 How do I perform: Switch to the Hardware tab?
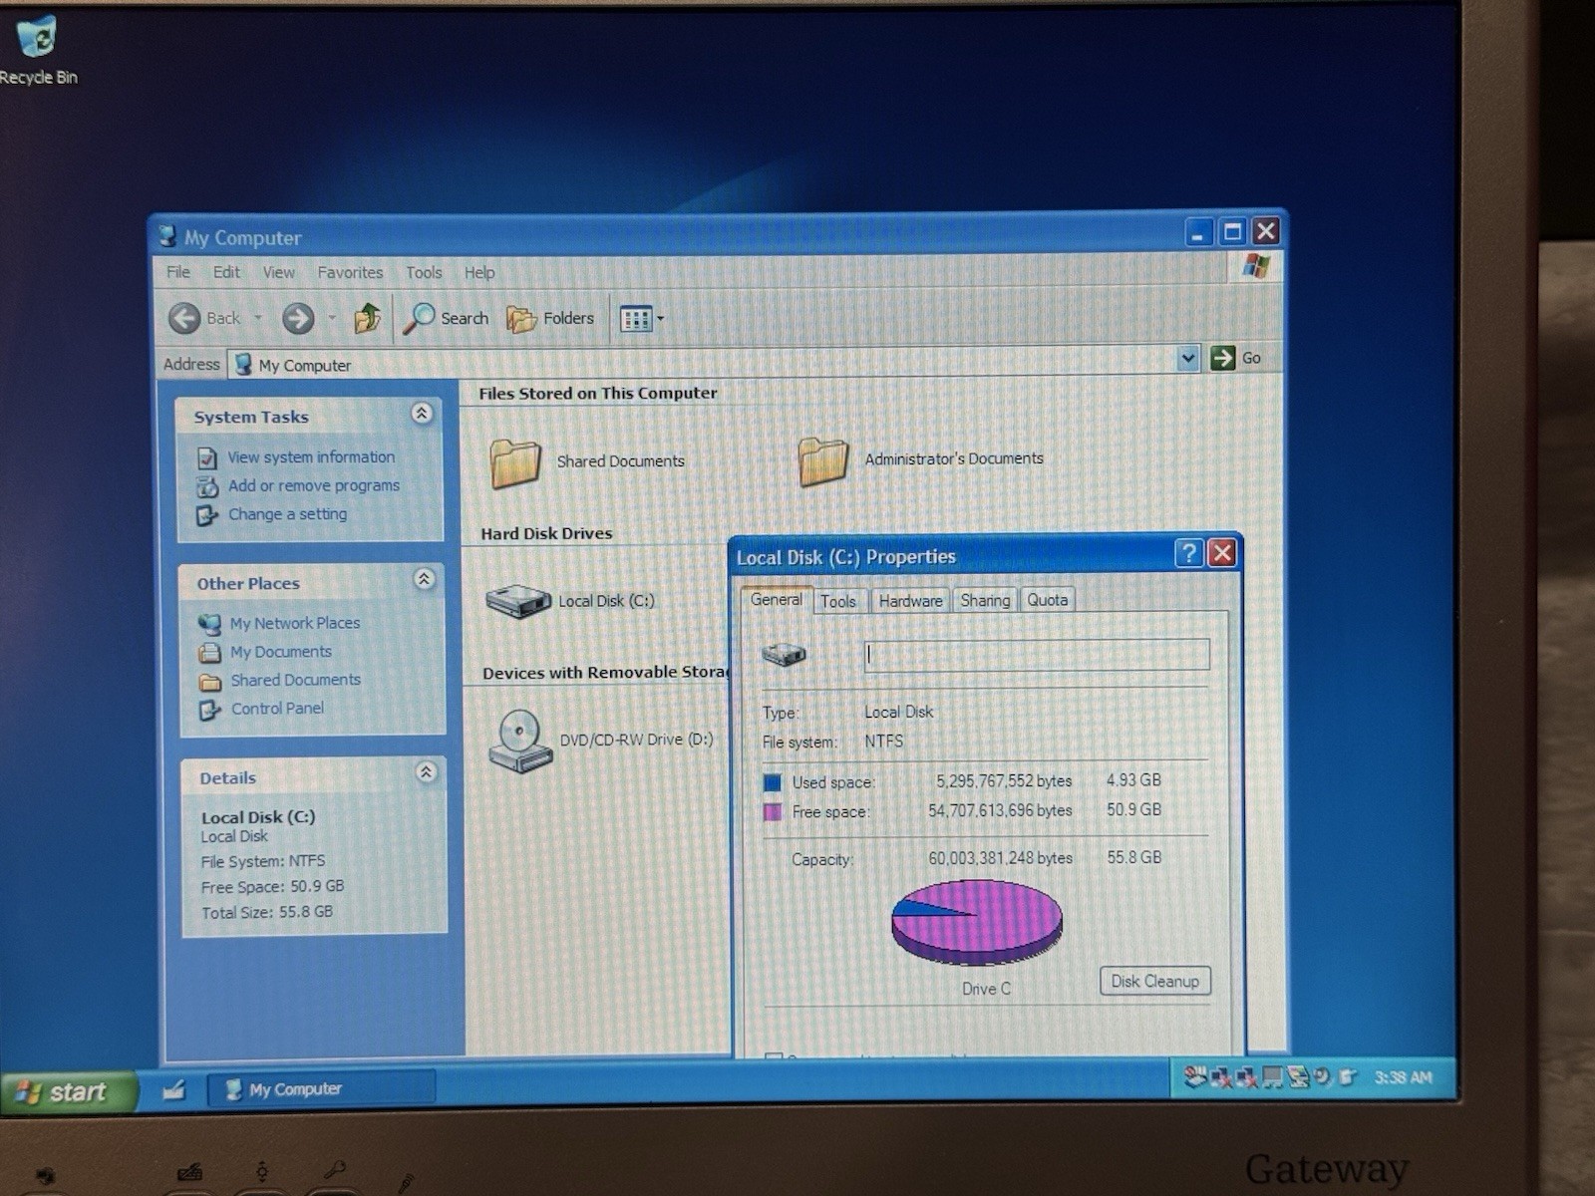[x=910, y=601]
